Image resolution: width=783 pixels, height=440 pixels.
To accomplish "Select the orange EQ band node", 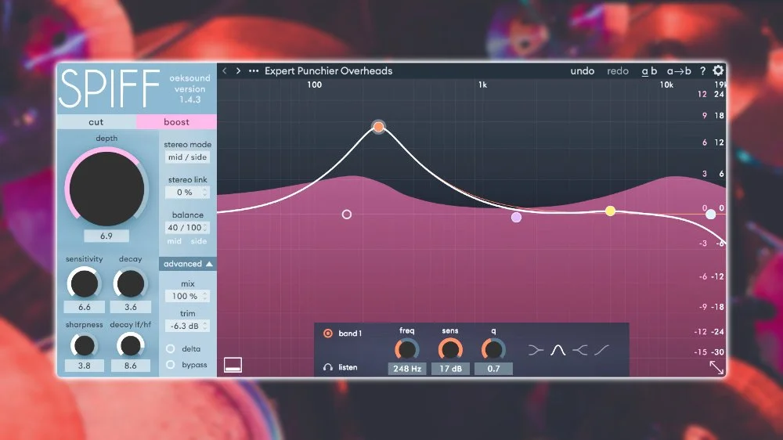I will tap(378, 127).
